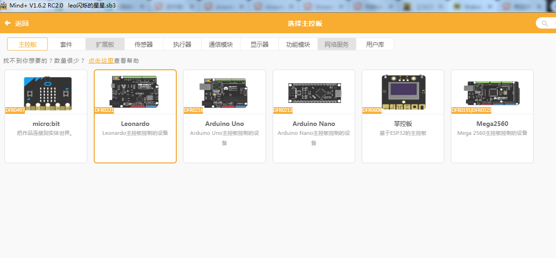Choose the Arduino Nano board image

click(315, 93)
